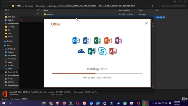Open address bar history dropdown

pos(148,6)
